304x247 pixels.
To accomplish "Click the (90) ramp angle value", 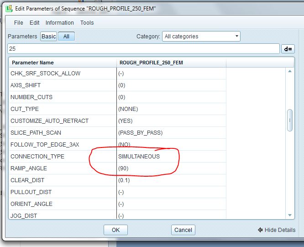I will pos(123,168).
